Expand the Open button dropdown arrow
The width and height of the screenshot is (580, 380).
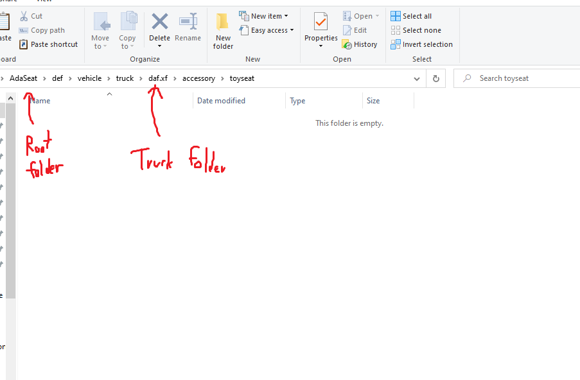(377, 16)
